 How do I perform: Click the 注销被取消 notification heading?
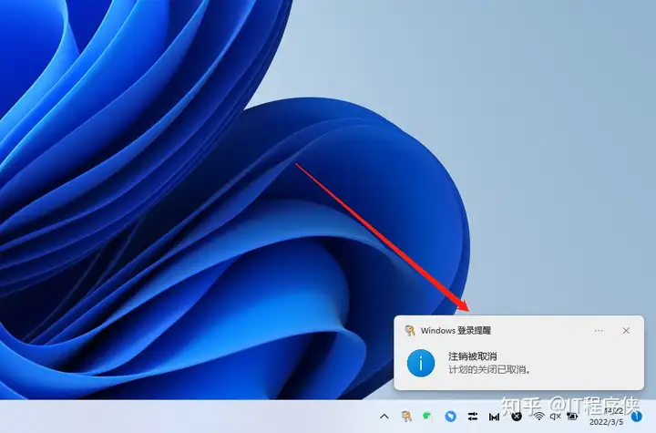point(472,356)
